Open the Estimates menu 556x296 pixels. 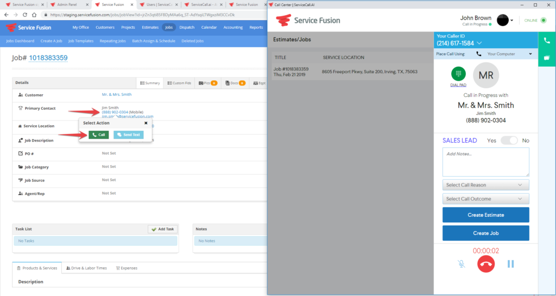(x=150, y=27)
